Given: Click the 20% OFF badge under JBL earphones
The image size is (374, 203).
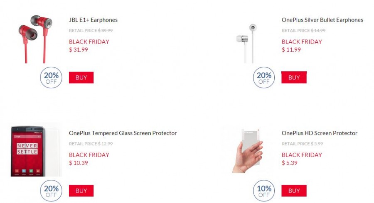Looking at the screenshot, I should [51, 78].
